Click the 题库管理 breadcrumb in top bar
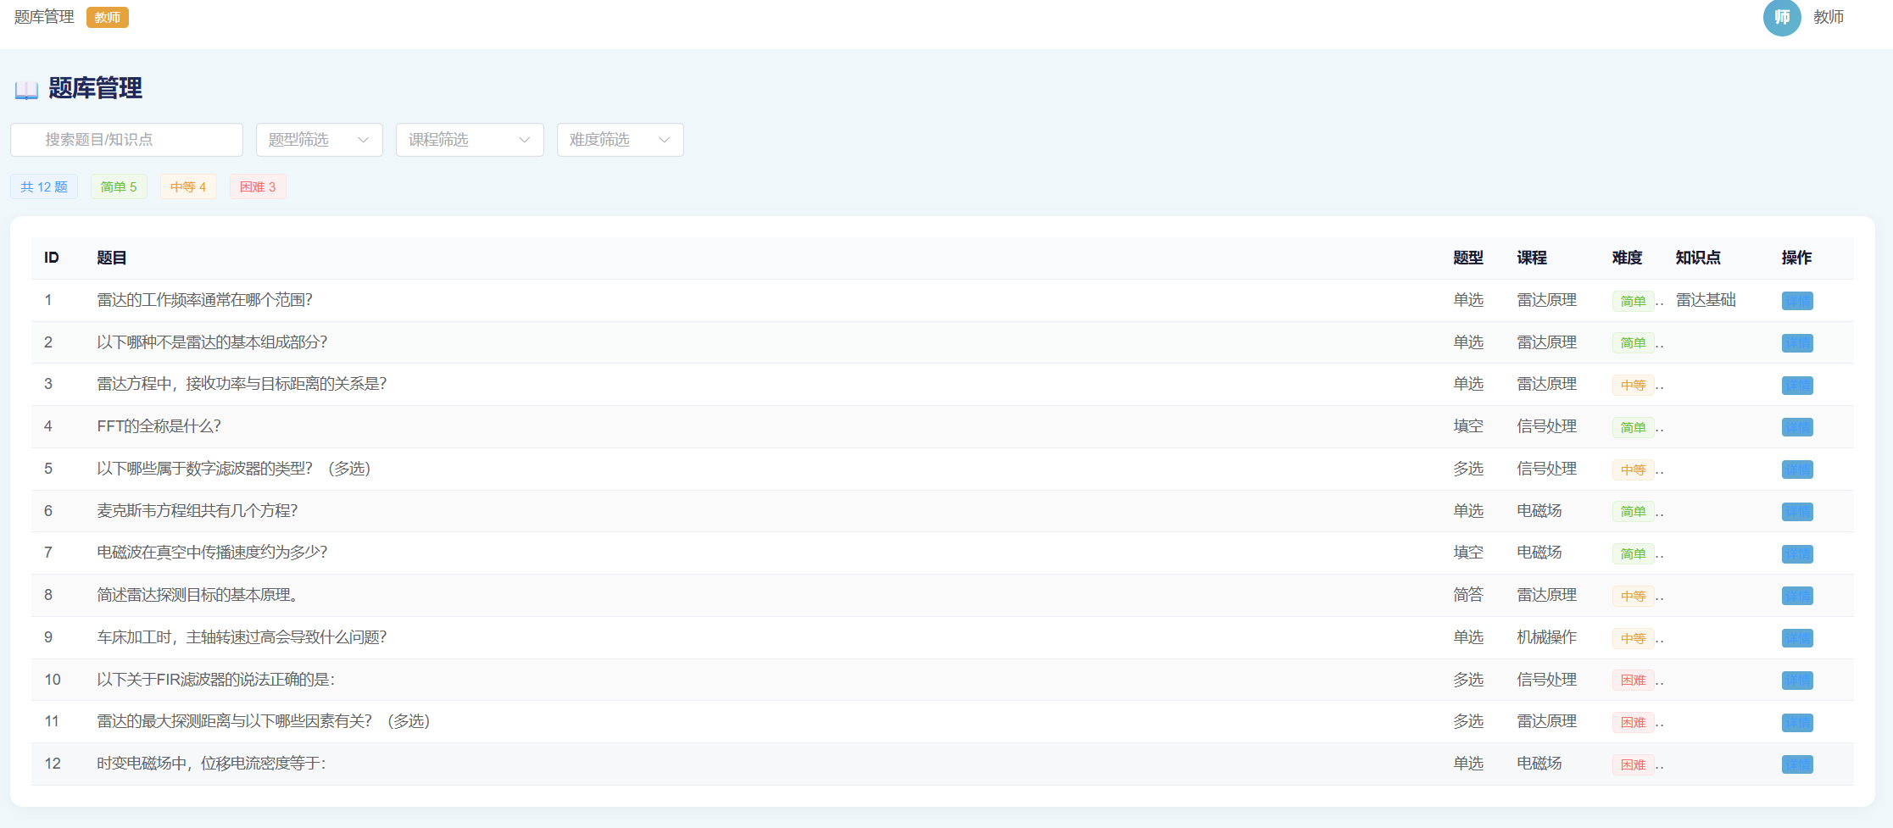Viewport: 1893px width, 828px height. pyautogui.click(x=44, y=17)
